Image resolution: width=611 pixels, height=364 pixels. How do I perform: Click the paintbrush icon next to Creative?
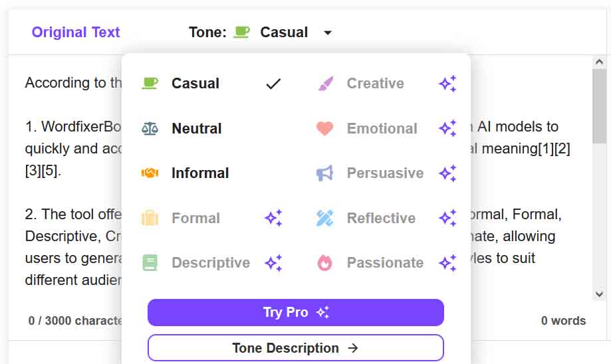point(325,83)
